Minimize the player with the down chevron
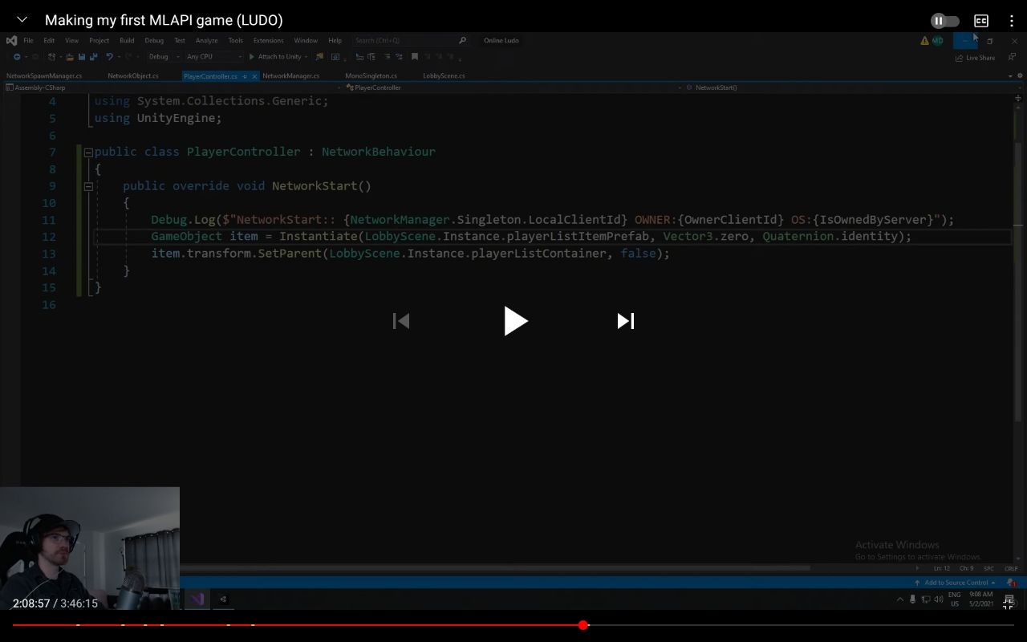Viewport: 1027px width, 642px height. coord(22,20)
